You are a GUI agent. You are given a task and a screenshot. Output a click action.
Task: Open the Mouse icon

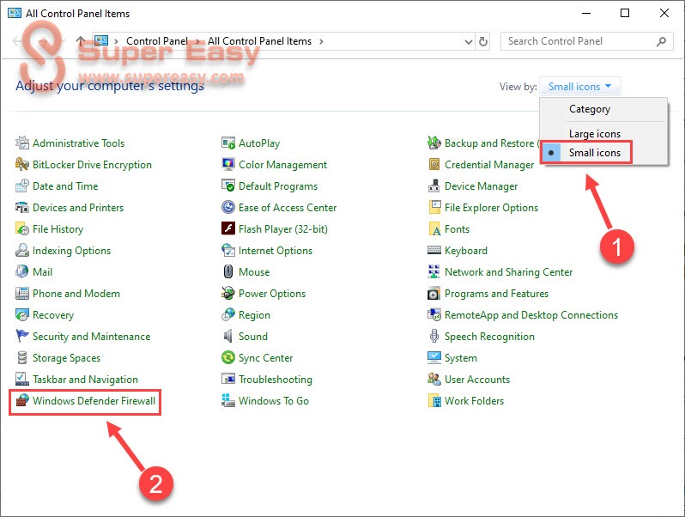[x=228, y=271]
